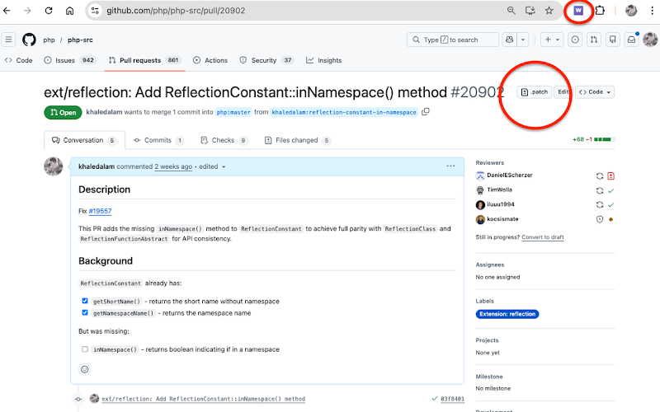The height and width of the screenshot is (412, 660).
Task: Open the repositories icon beside inbox
Action: point(613,40)
